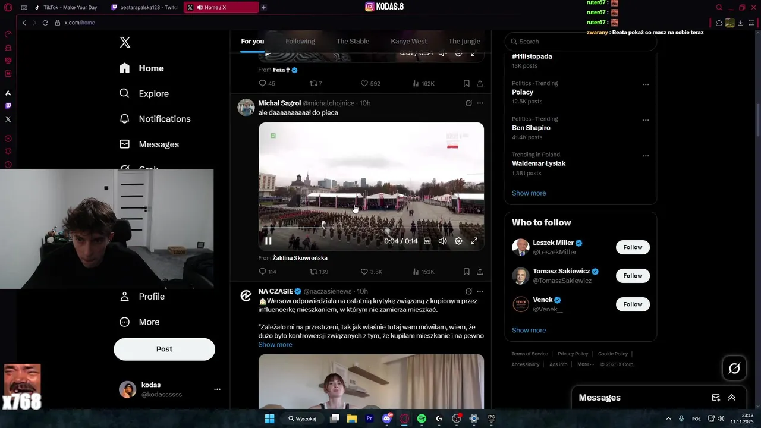Switch to the Kanye West tab
This screenshot has height=428, width=761.
coord(408,41)
